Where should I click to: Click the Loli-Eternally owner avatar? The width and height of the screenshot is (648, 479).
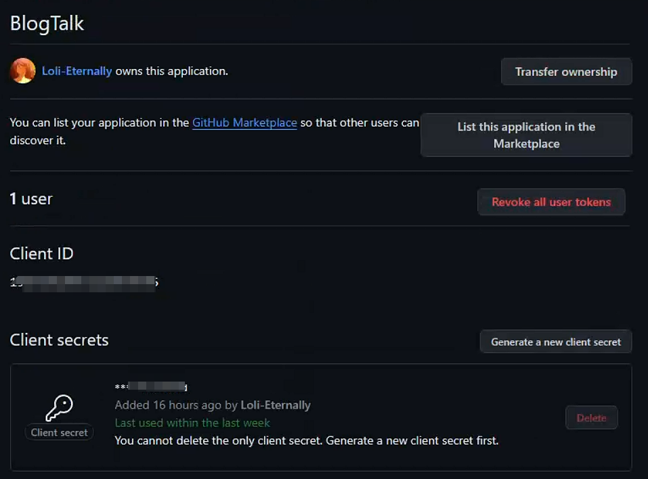[x=23, y=70]
